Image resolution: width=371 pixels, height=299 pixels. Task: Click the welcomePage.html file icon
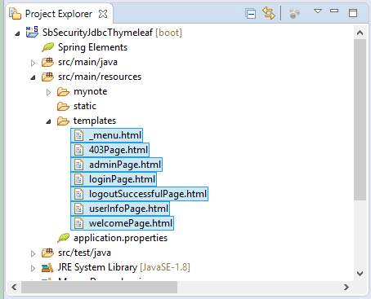click(x=79, y=223)
